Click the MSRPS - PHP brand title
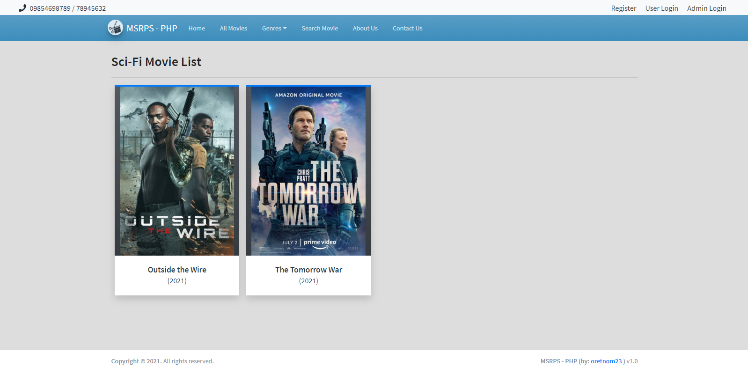Screen dimensions: 748x375 (152, 29)
